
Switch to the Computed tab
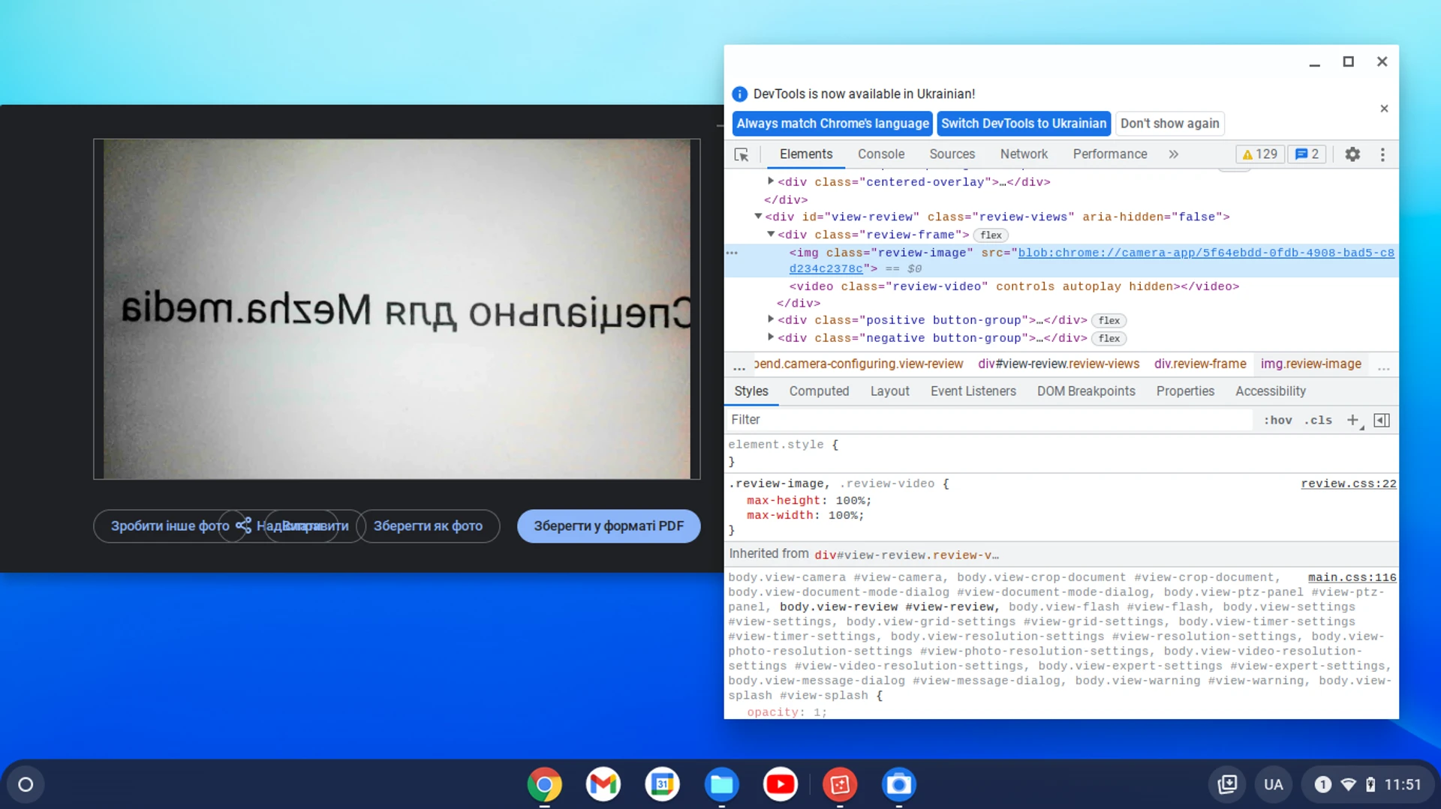tap(819, 391)
